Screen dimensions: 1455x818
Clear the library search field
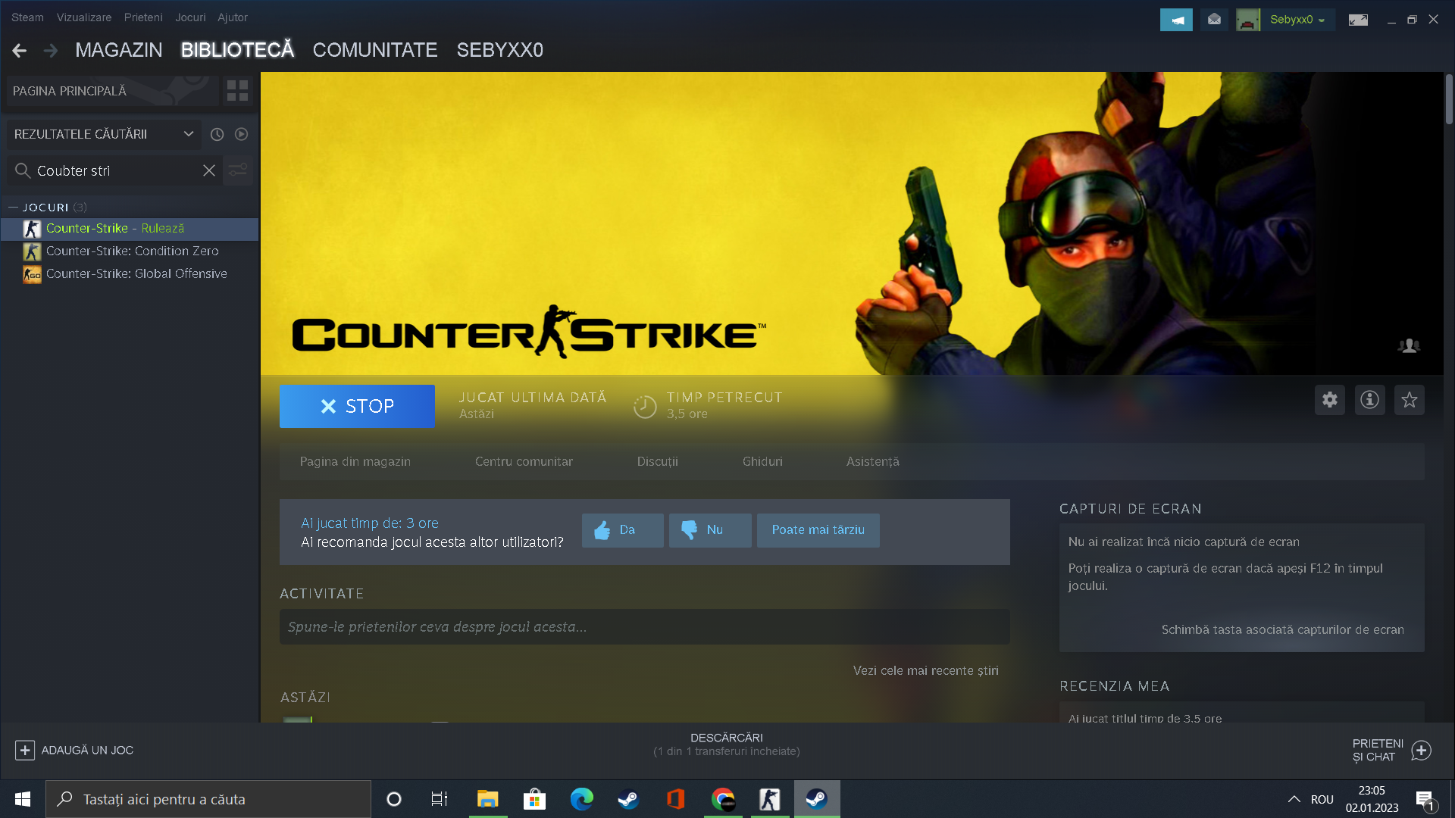click(209, 170)
